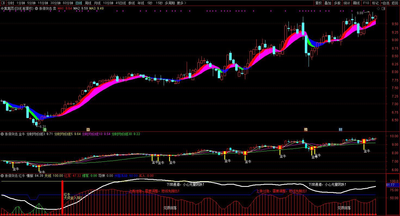
Task: Click the 红军: 47.32 indicator value
Action: pos(73,176)
